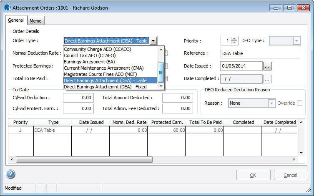Switch to the Memo tab
Image resolution: width=314 pixels, height=196 pixels.
tap(35, 21)
